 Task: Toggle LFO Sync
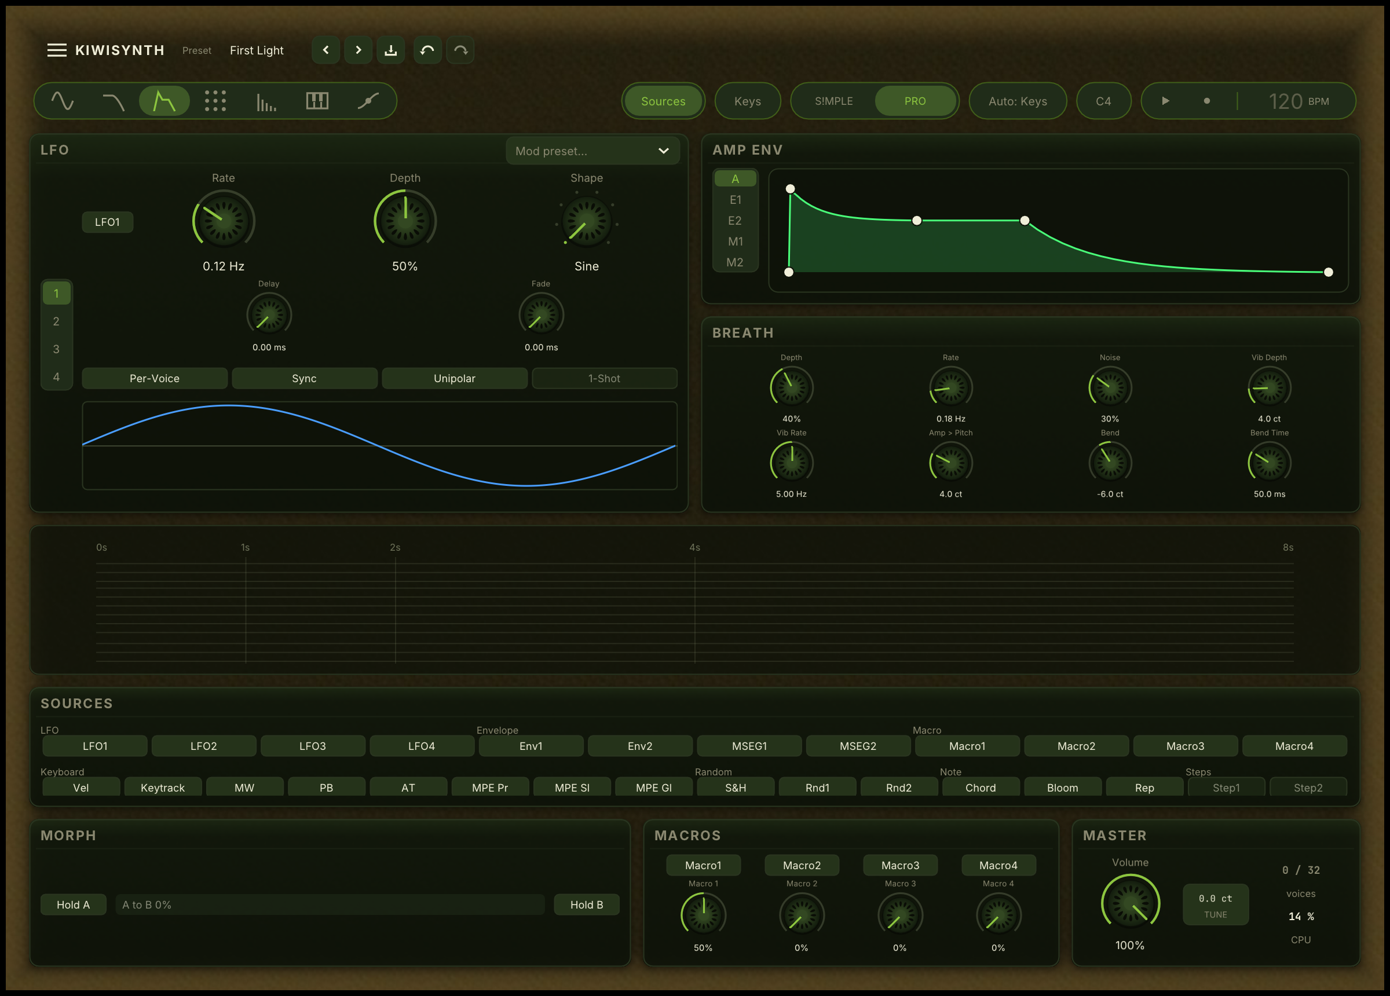305,378
